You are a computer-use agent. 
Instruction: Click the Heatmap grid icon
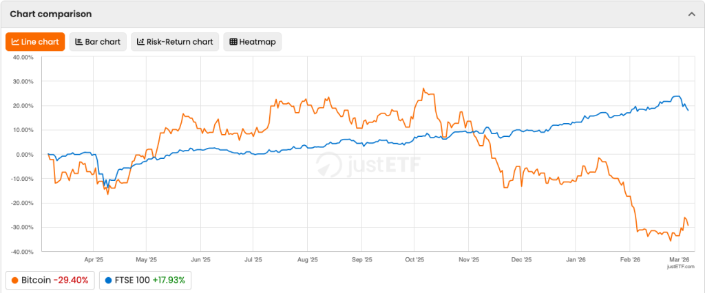[233, 42]
